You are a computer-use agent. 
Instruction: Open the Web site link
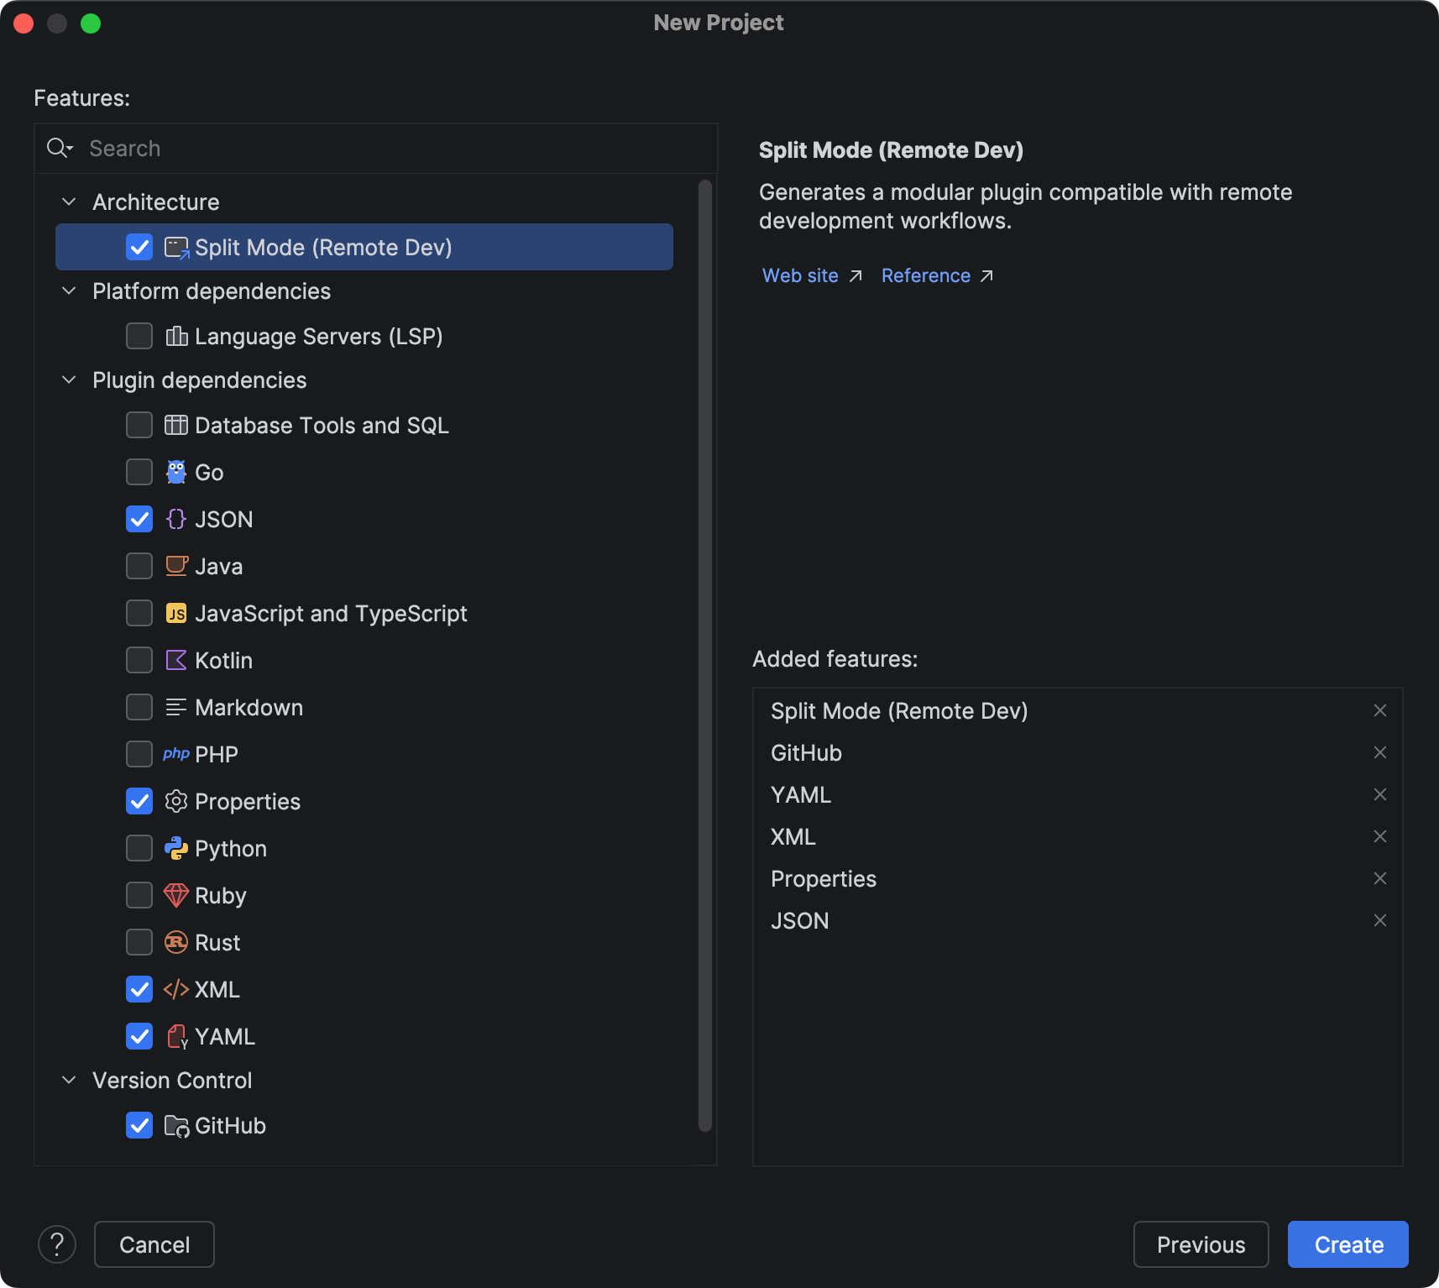[811, 275]
